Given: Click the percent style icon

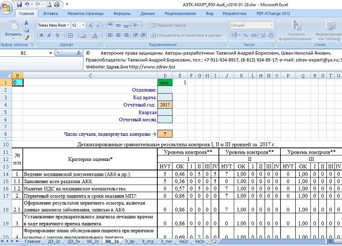Looking at the screenshot, I should (x=246, y=35).
